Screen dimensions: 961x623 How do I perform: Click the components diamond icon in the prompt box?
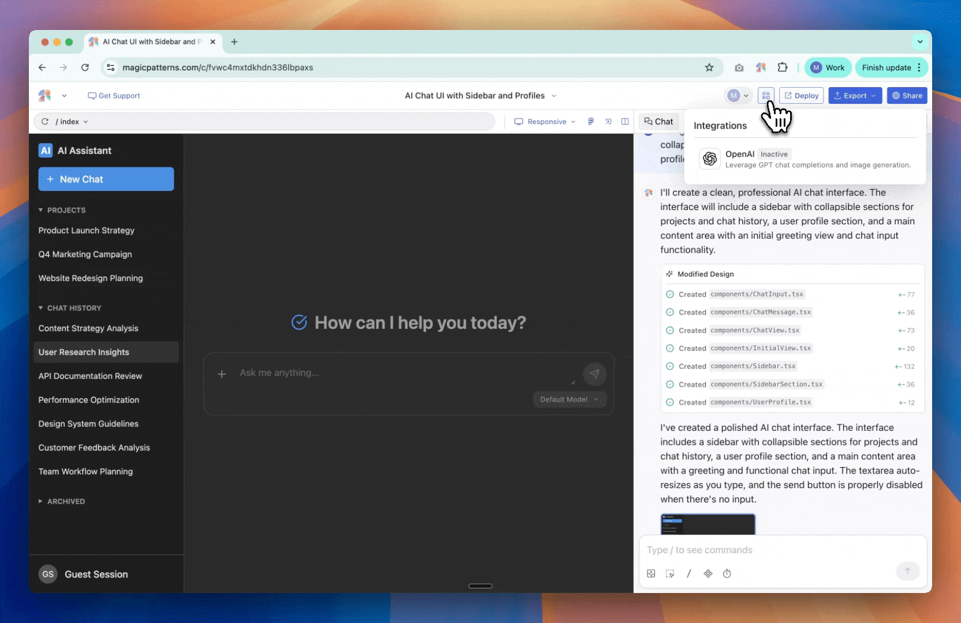point(708,573)
